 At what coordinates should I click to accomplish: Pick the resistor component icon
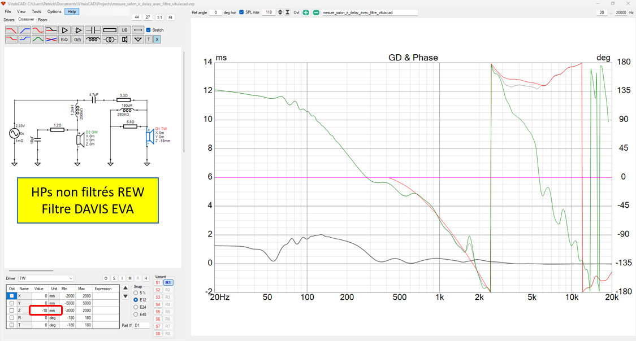109,30
